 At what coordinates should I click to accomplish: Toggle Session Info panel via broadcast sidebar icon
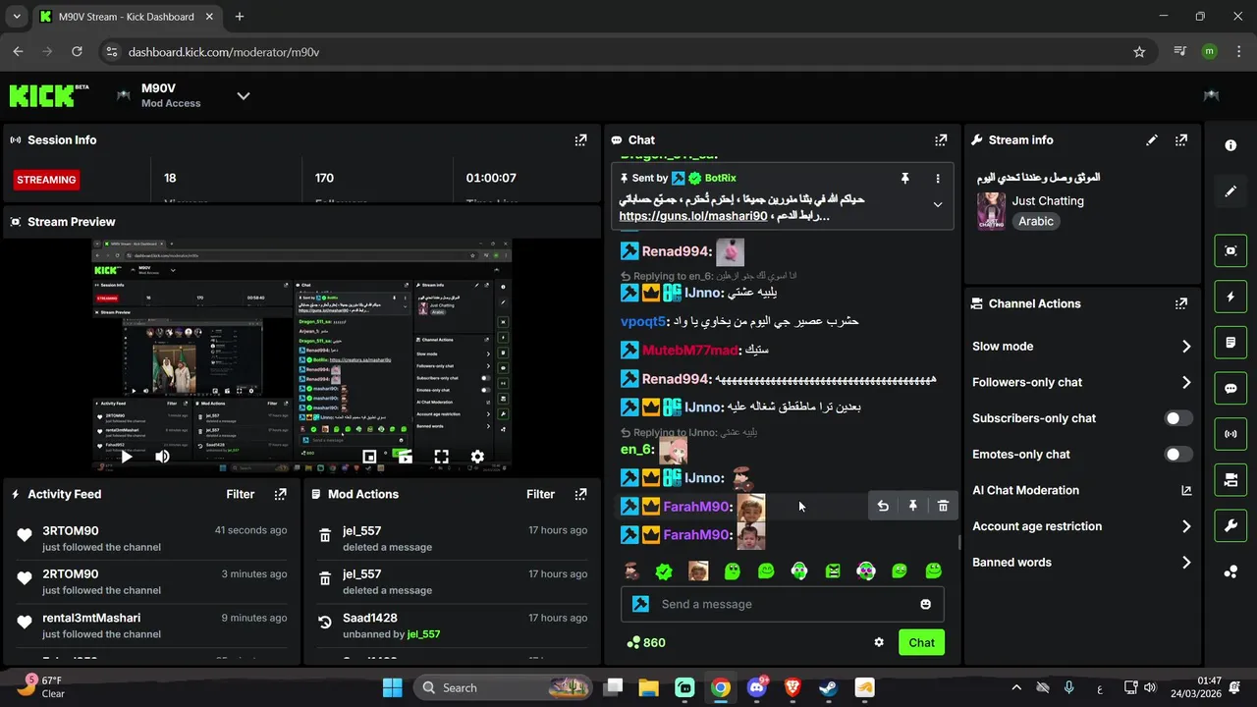[1230, 434]
